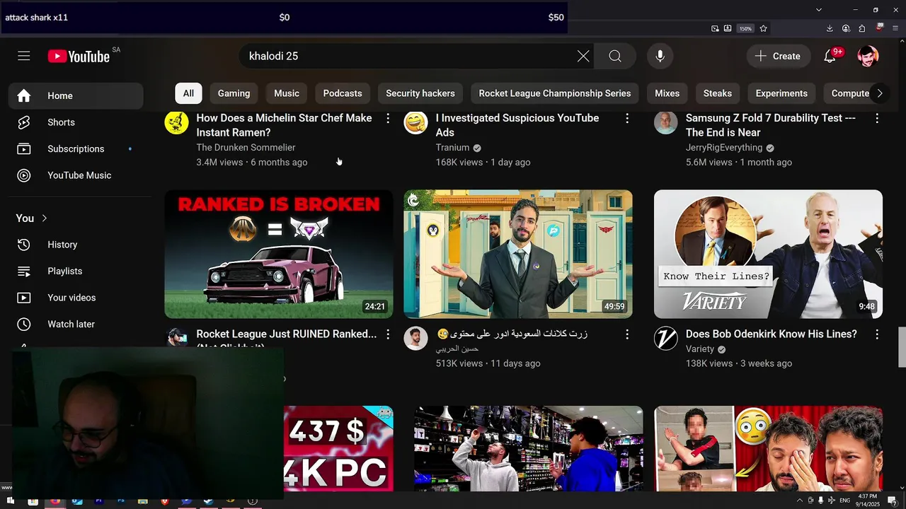This screenshot has width=906, height=509.
Task: Open Samsung Z Fold 7 Durability Test title
Action: [771, 125]
